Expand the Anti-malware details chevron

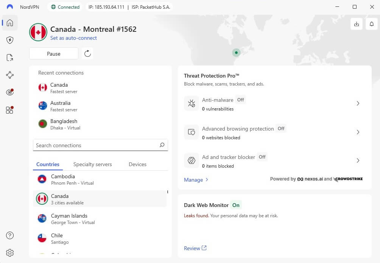tap(358, 103)
